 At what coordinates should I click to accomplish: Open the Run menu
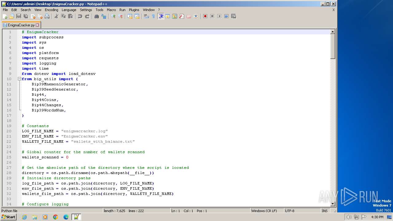pos(123,10)
